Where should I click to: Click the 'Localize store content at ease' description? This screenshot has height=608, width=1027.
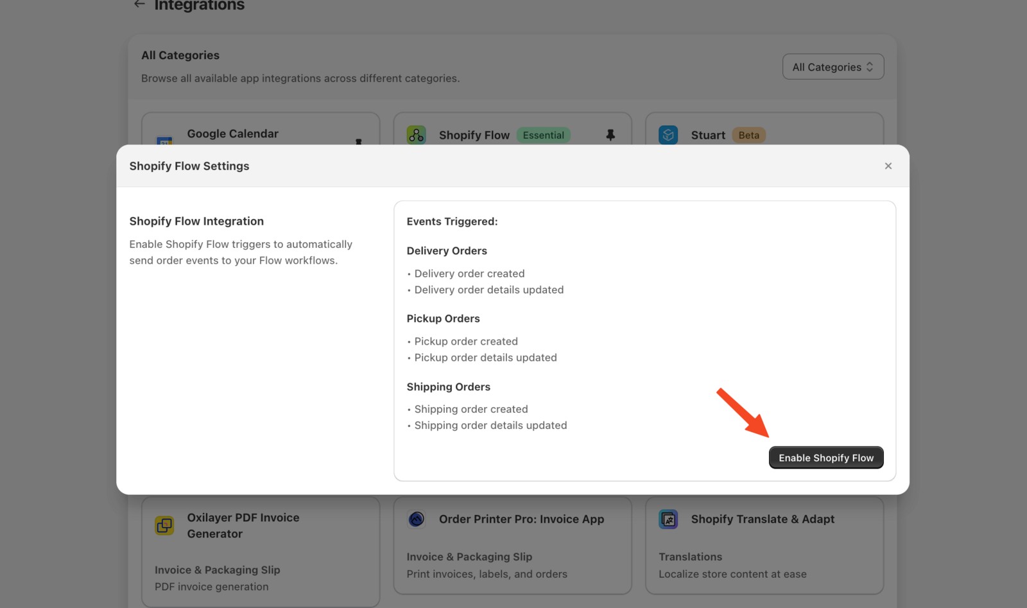tap(732, 574)
